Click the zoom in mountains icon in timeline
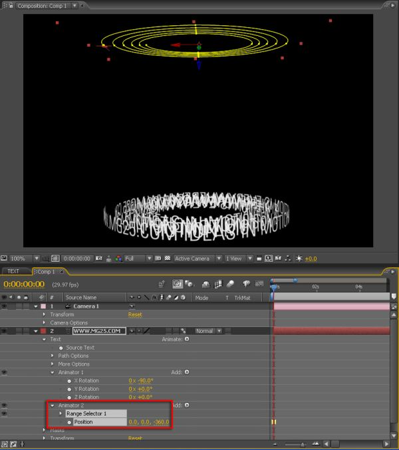 316,444
